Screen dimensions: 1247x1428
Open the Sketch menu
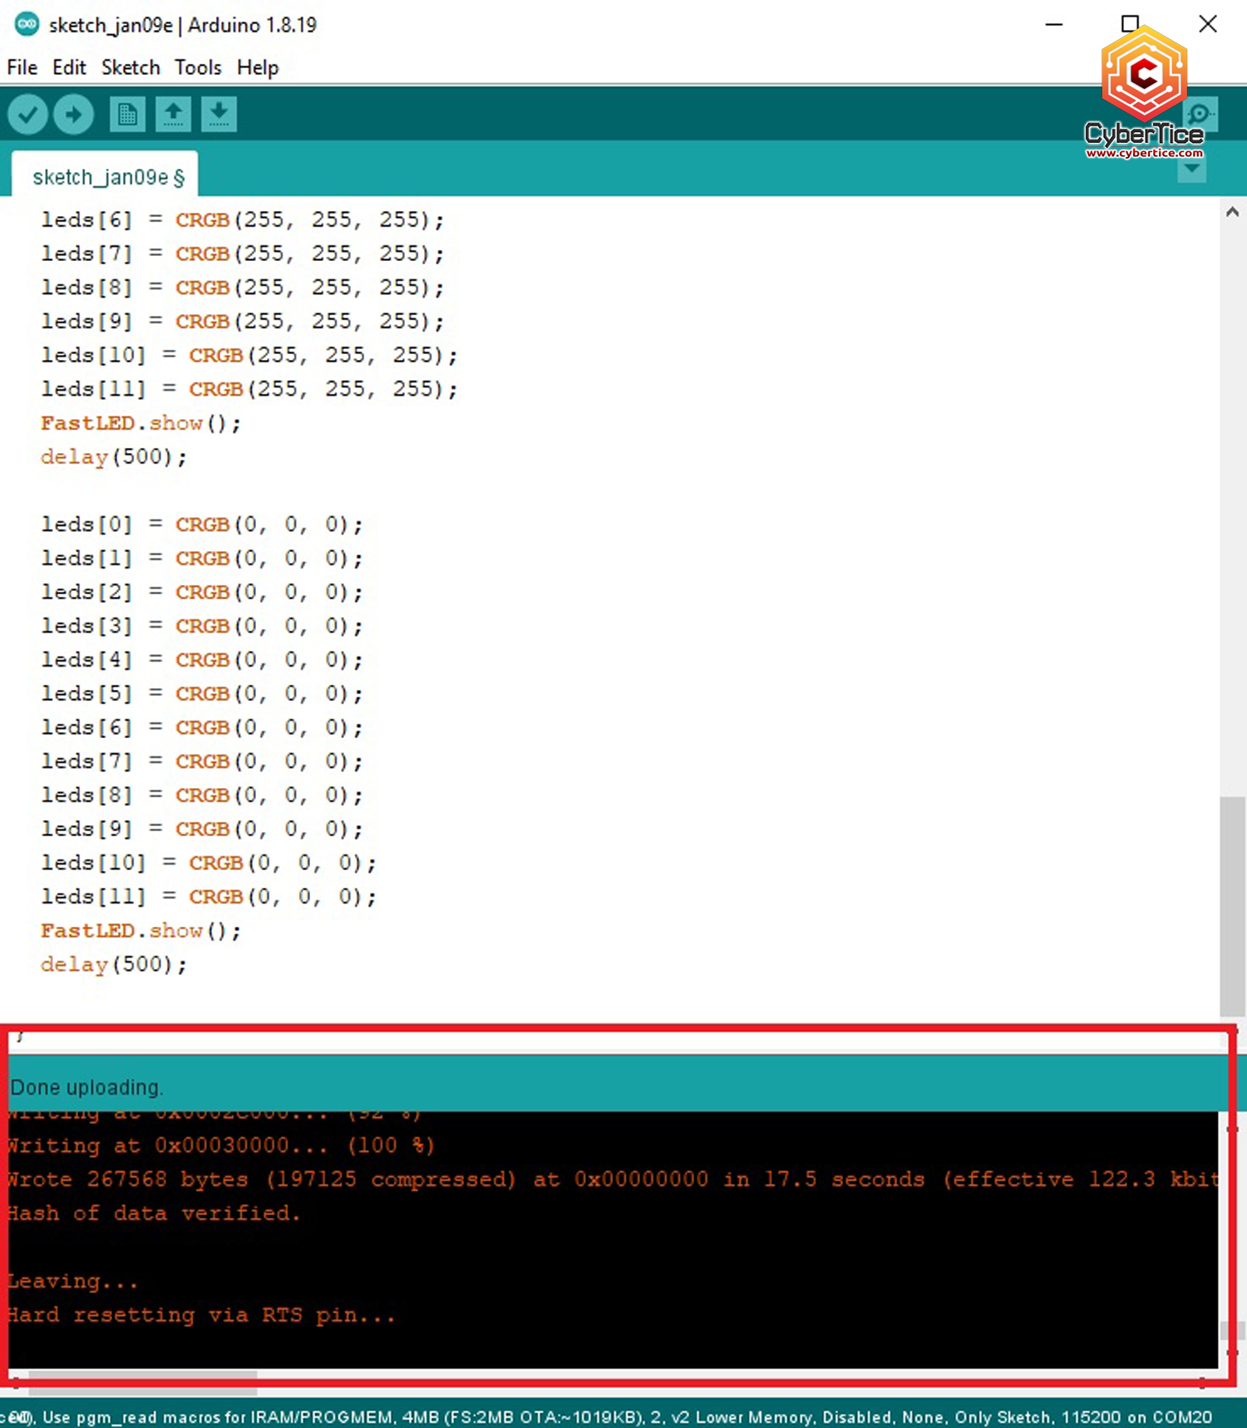coord(131,67)
